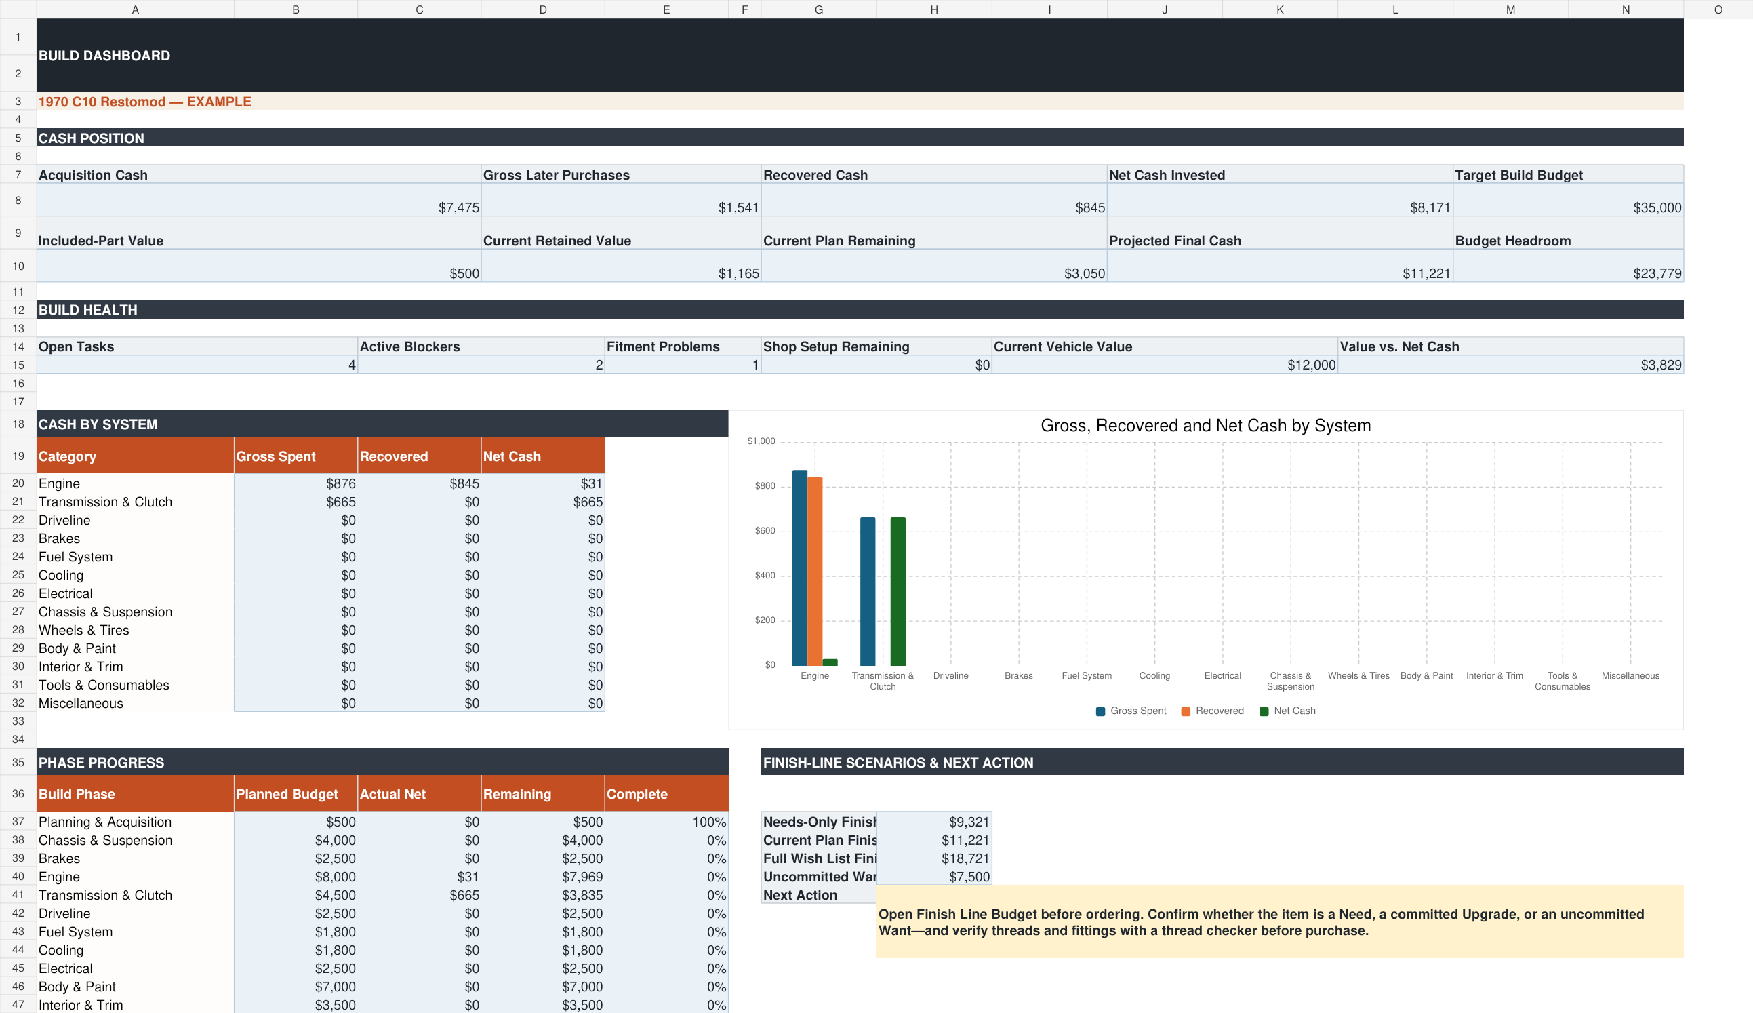Select the Net Cash Invested value $8,171
1753x1013 pixels.
(1279, 199)
